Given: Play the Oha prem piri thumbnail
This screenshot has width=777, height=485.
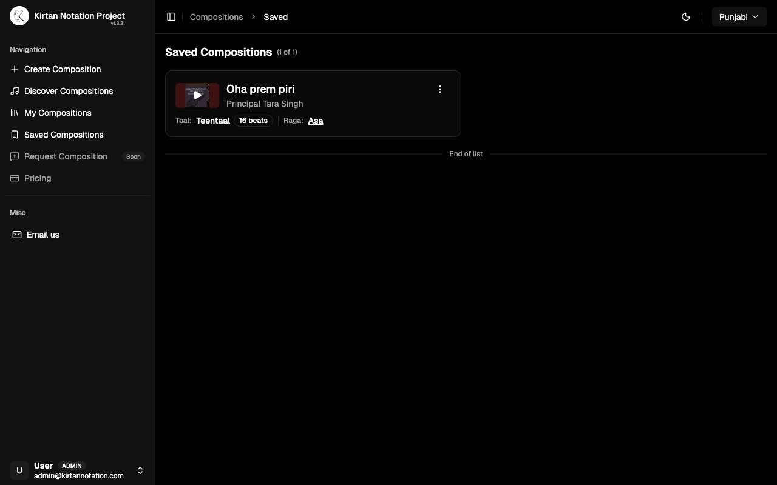Looking at the screenshot, I should (x=197, y=95).
